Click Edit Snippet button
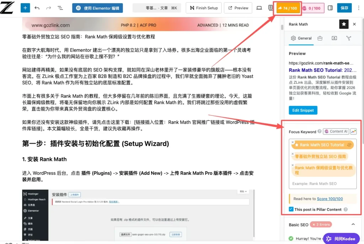This screenshot has height=244, width=364. pyautogui.click(x=303, y=110)
